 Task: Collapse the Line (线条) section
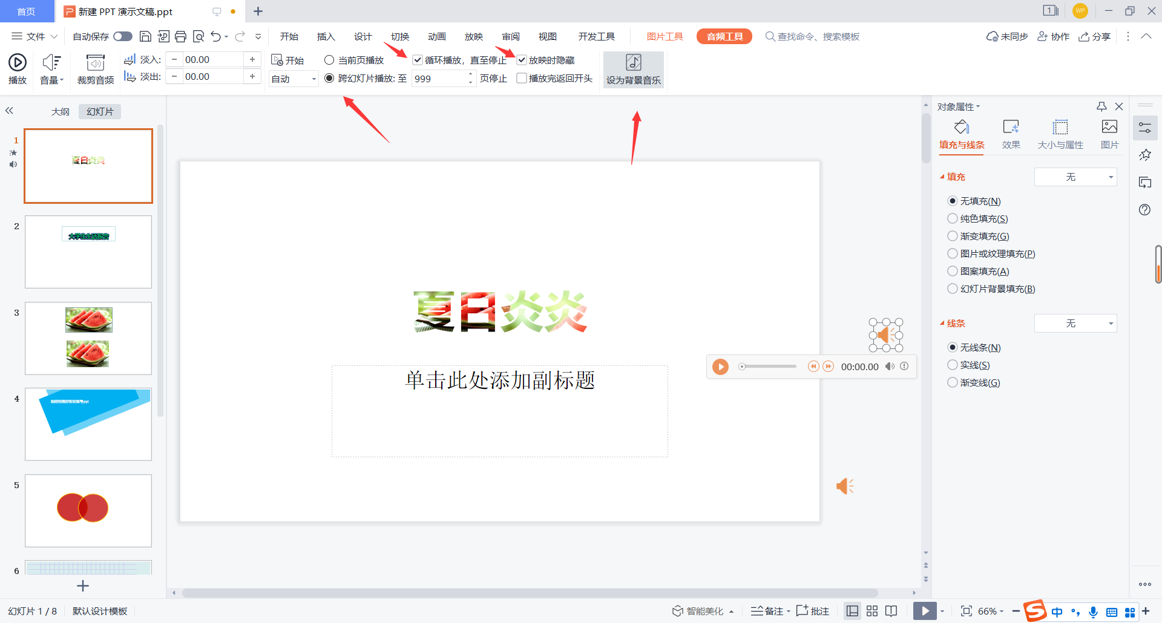click(x=942, y=323)
